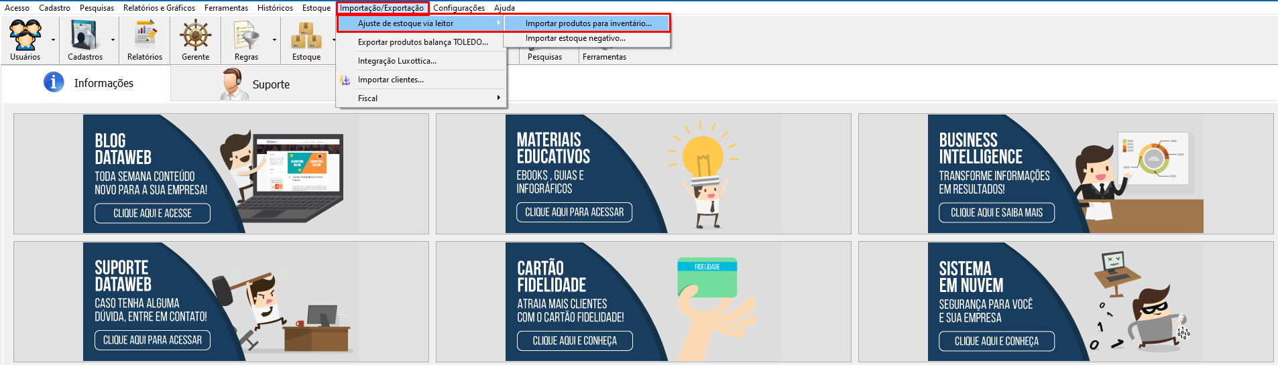Viewport: 1278px width, 365px height.
Task: Click Integração Luxottica menu item
Action: 397,61
